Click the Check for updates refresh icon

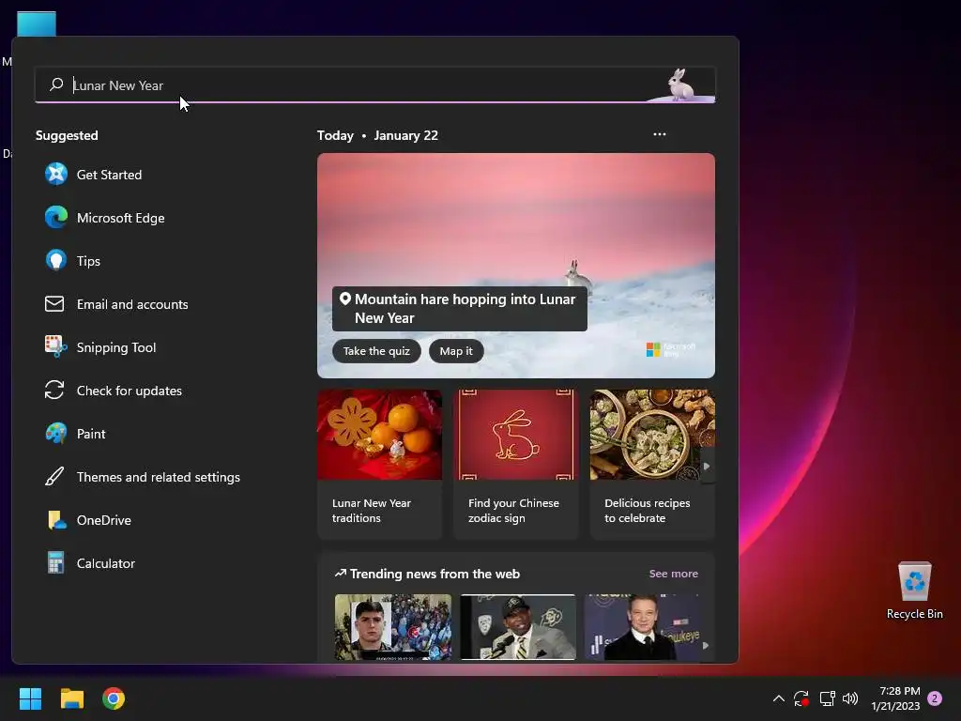54,390
